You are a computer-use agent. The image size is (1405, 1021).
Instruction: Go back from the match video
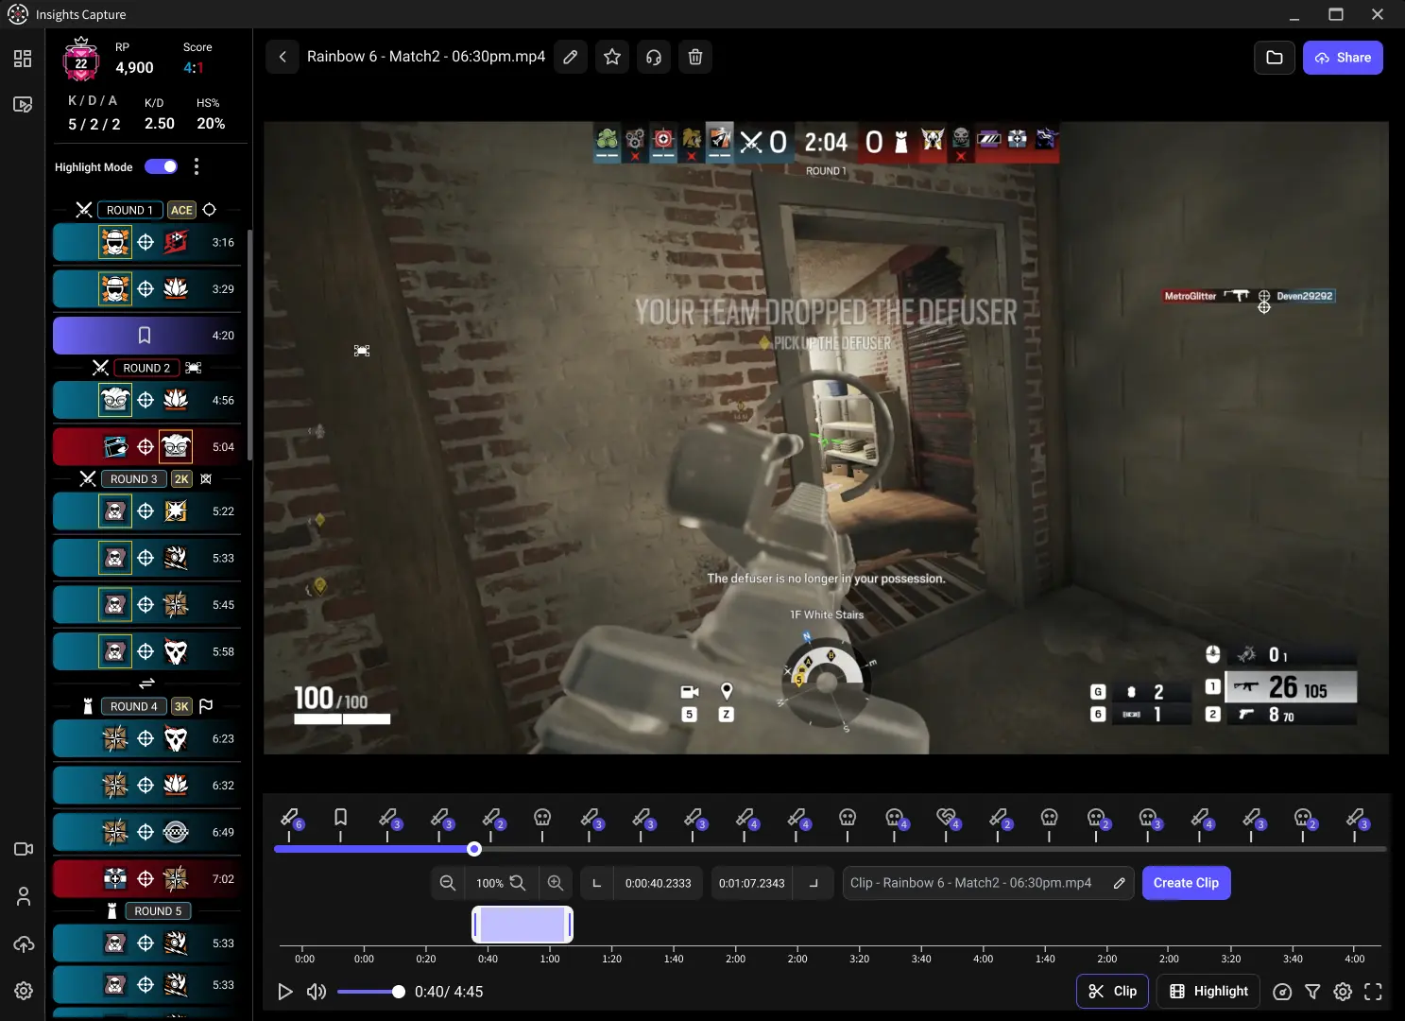283,57
